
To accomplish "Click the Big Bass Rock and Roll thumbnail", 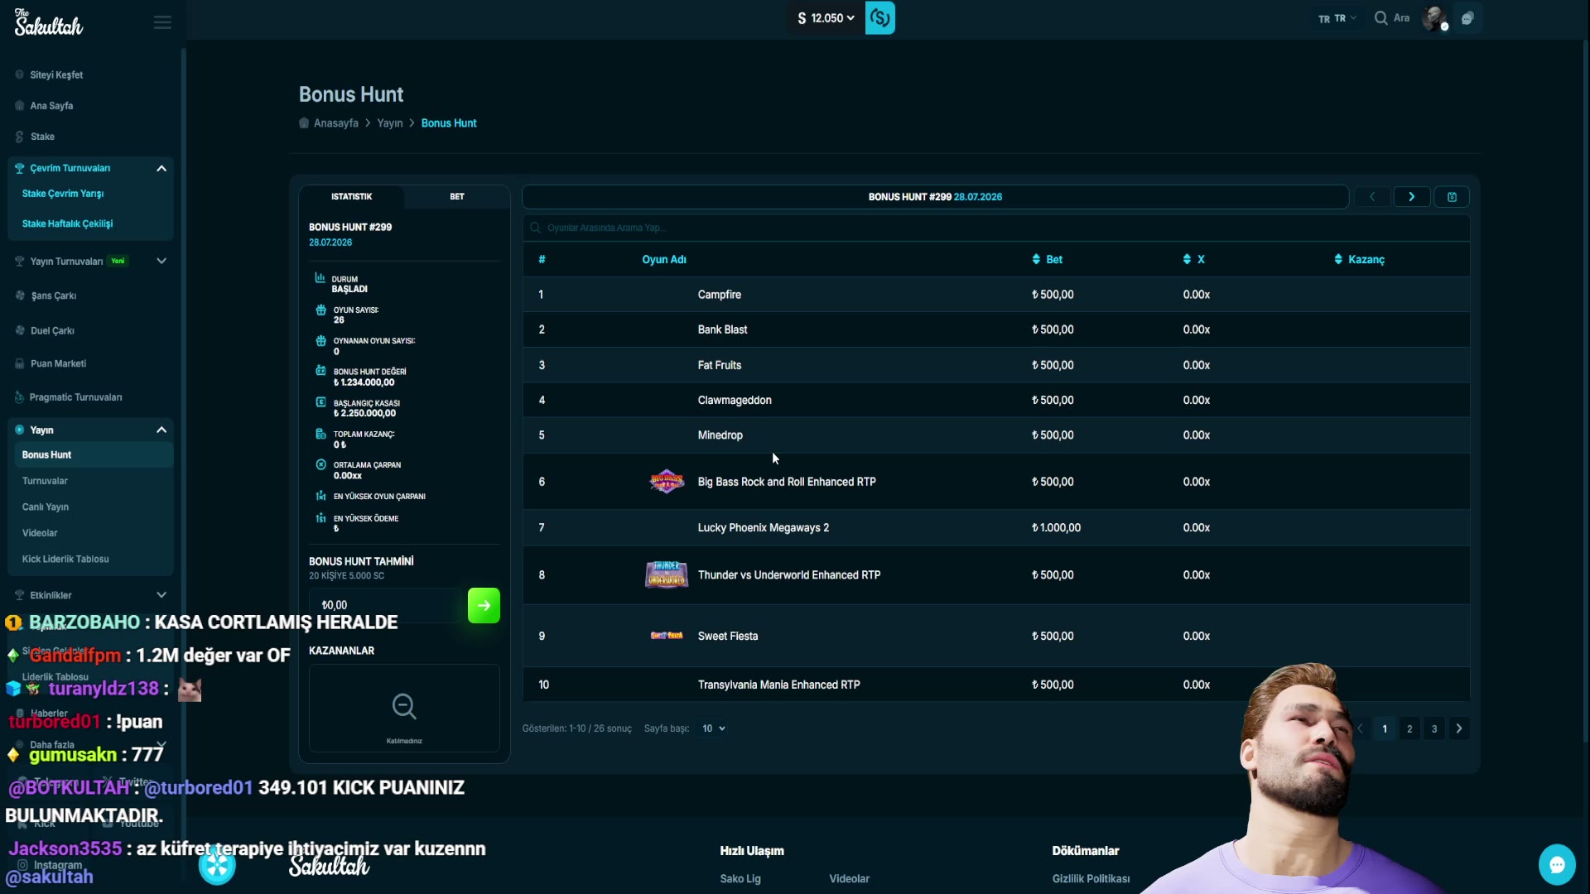I will coord(667,482).
